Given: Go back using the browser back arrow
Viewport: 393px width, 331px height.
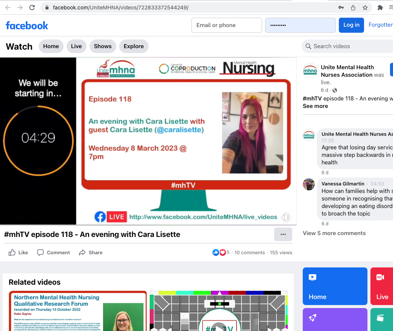Looking at the screenshot, I should pyautogui.click(x=8, y=8).
